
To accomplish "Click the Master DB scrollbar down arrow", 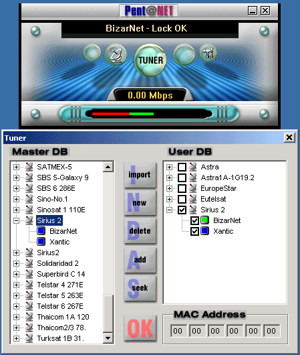I will [x=108, y=338].
